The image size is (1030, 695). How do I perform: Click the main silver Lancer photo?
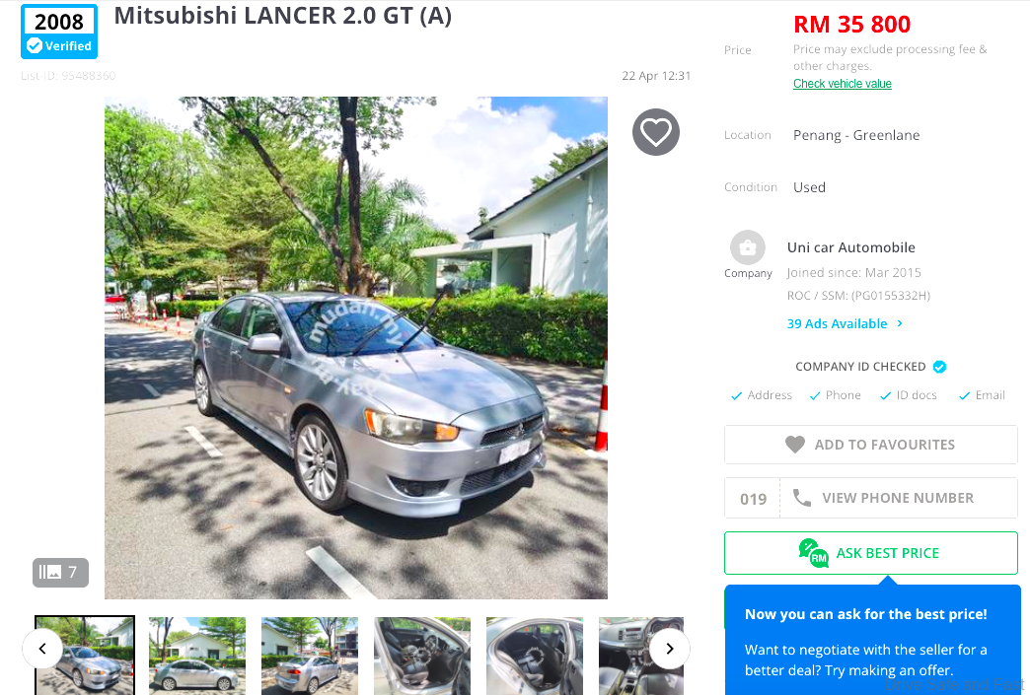point(356,348)
